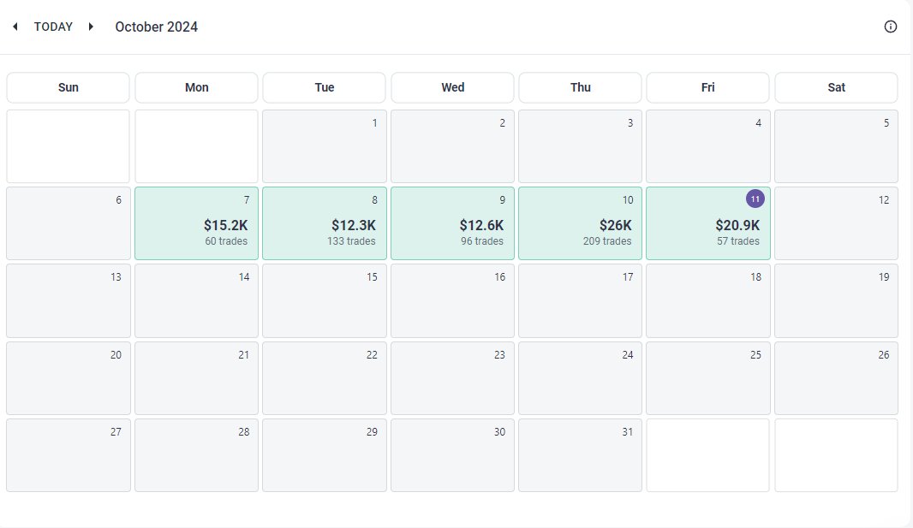The image size is (913, 528).
Task: Open October 8 showing 133 trades
Action: pyautogui.click(x=325, y=223)
